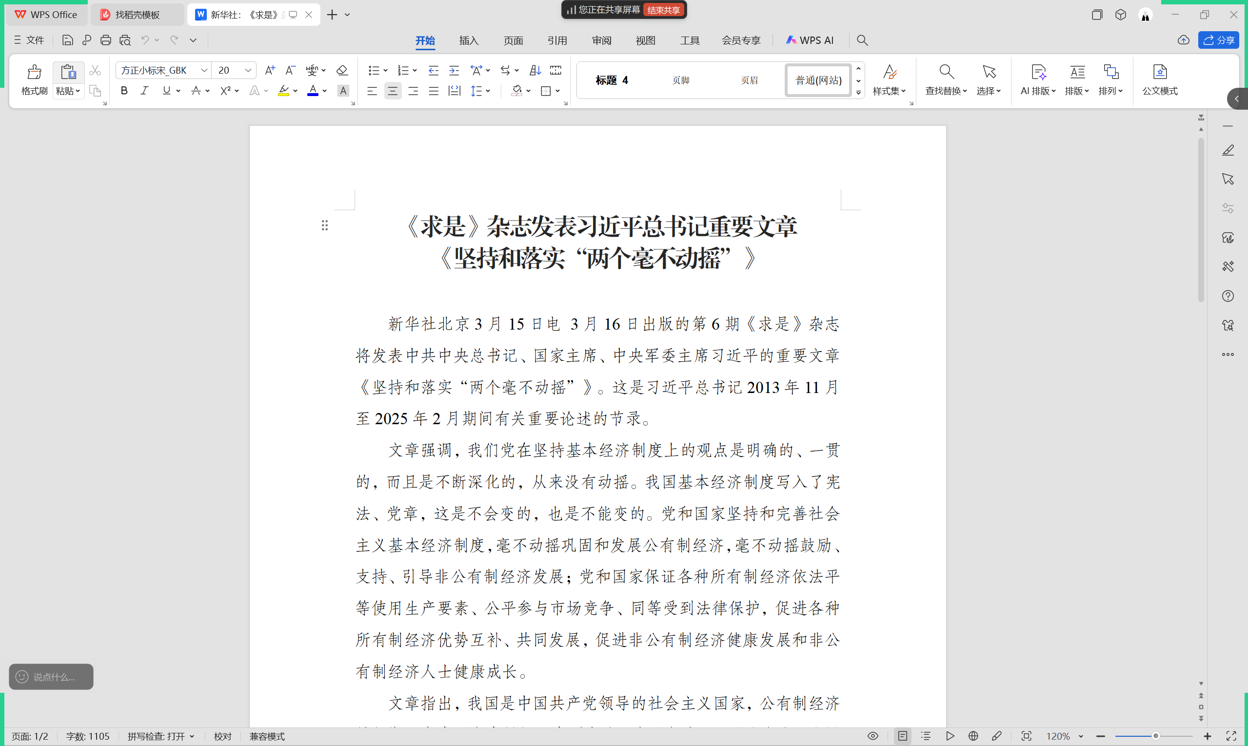The width and height of the screenshot is (1248, 746).
Task: Click the Format Painter (格式刷) icon
Action: click(x=34, y=72)
